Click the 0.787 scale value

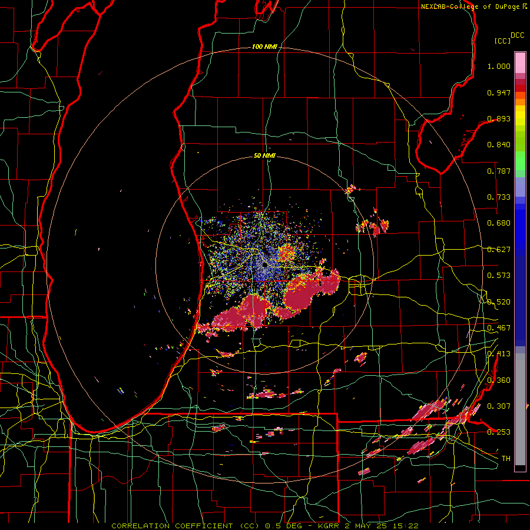499,171
